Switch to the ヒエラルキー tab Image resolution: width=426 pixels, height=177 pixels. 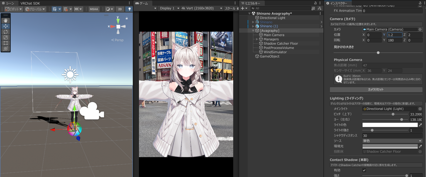tap(251, 3)
